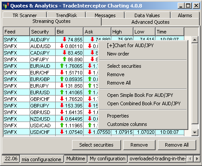Select the CAD/JPY security cell

(42, 53)
